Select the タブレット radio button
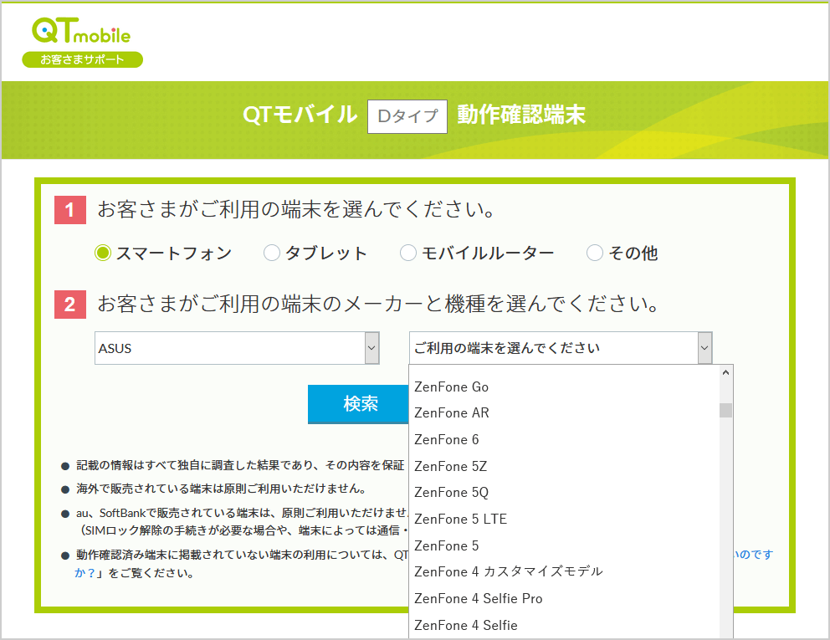The width and height of the screenshot is (830, 640). click(272, 253)
